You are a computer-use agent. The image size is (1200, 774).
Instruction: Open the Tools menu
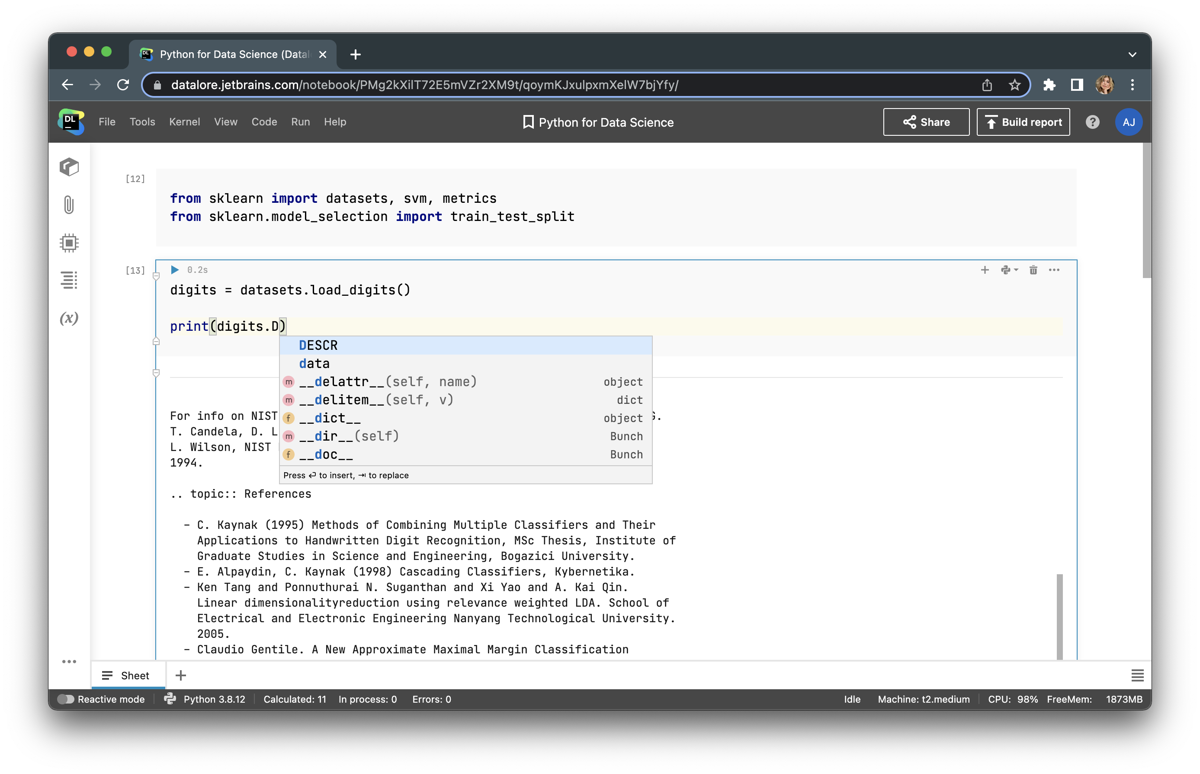142,122
